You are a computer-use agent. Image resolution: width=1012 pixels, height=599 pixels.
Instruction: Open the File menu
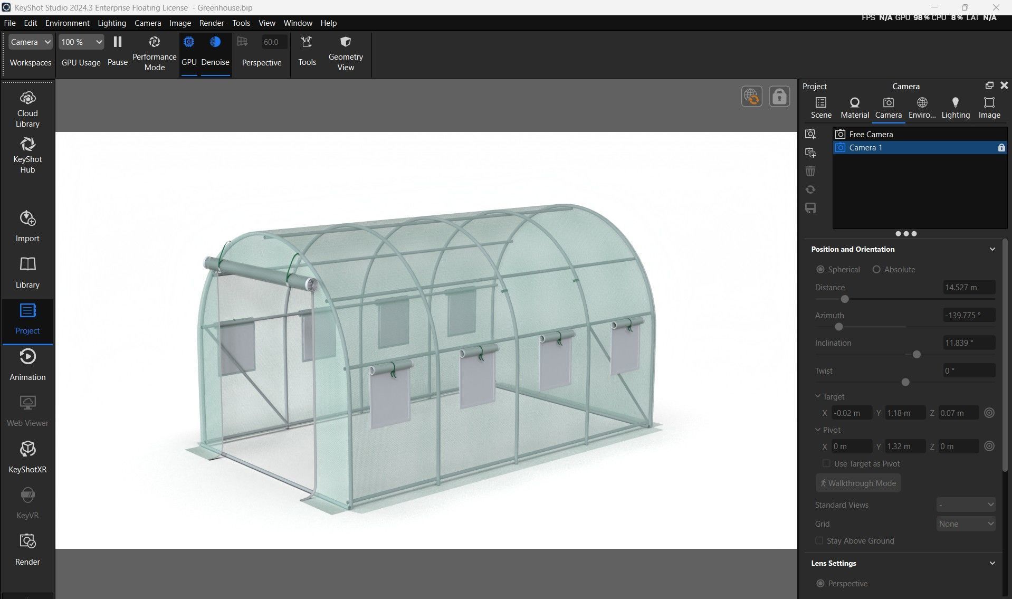click(x=9, y=23)
